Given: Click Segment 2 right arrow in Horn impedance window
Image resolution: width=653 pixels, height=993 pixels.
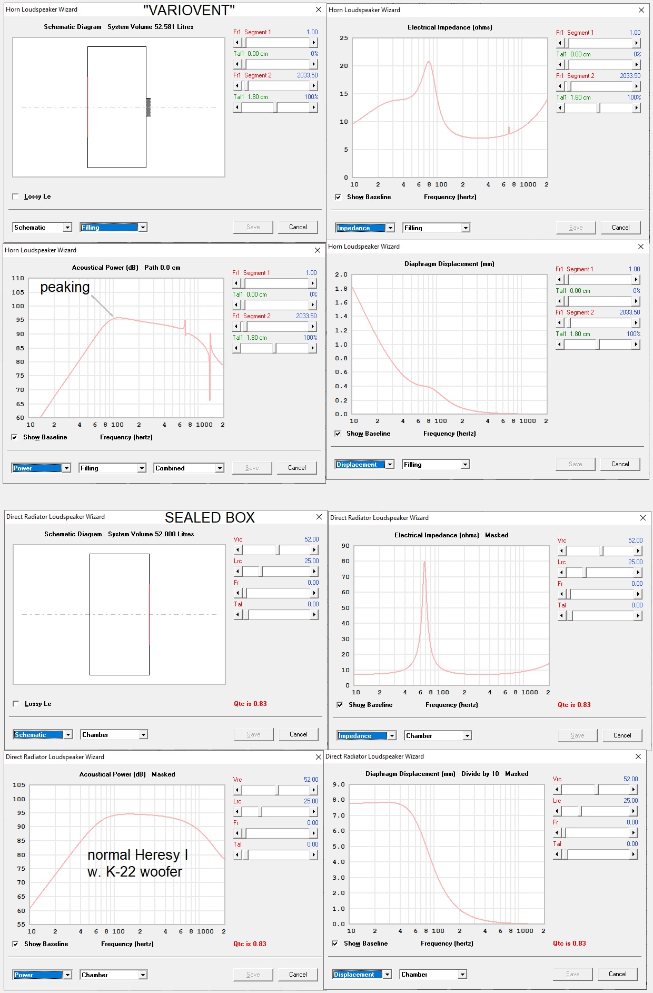Looking at the screenshot, I should [x=637, y=86].
